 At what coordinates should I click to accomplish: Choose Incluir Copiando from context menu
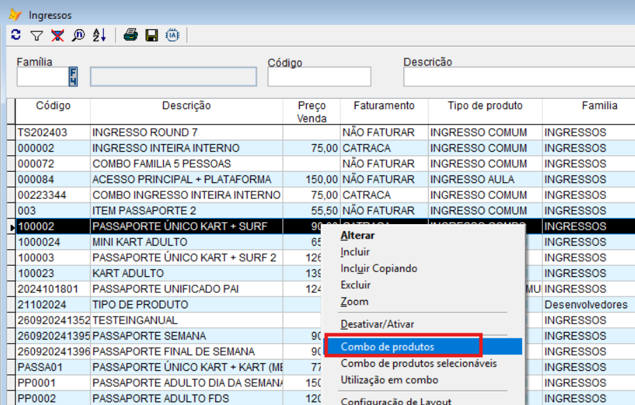[x=378, y=269]
